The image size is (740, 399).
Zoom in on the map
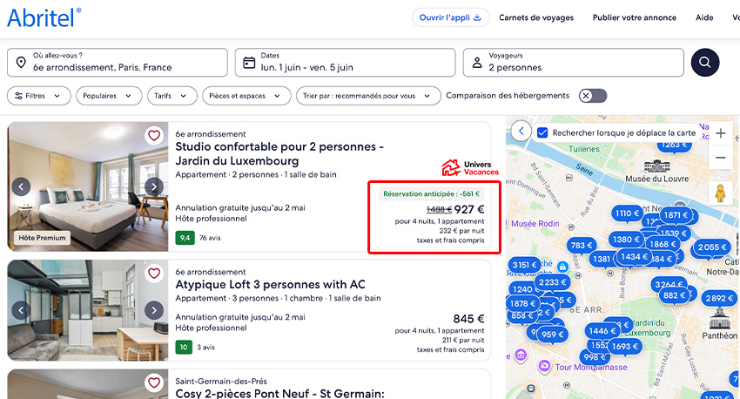[x=720, y=133]
